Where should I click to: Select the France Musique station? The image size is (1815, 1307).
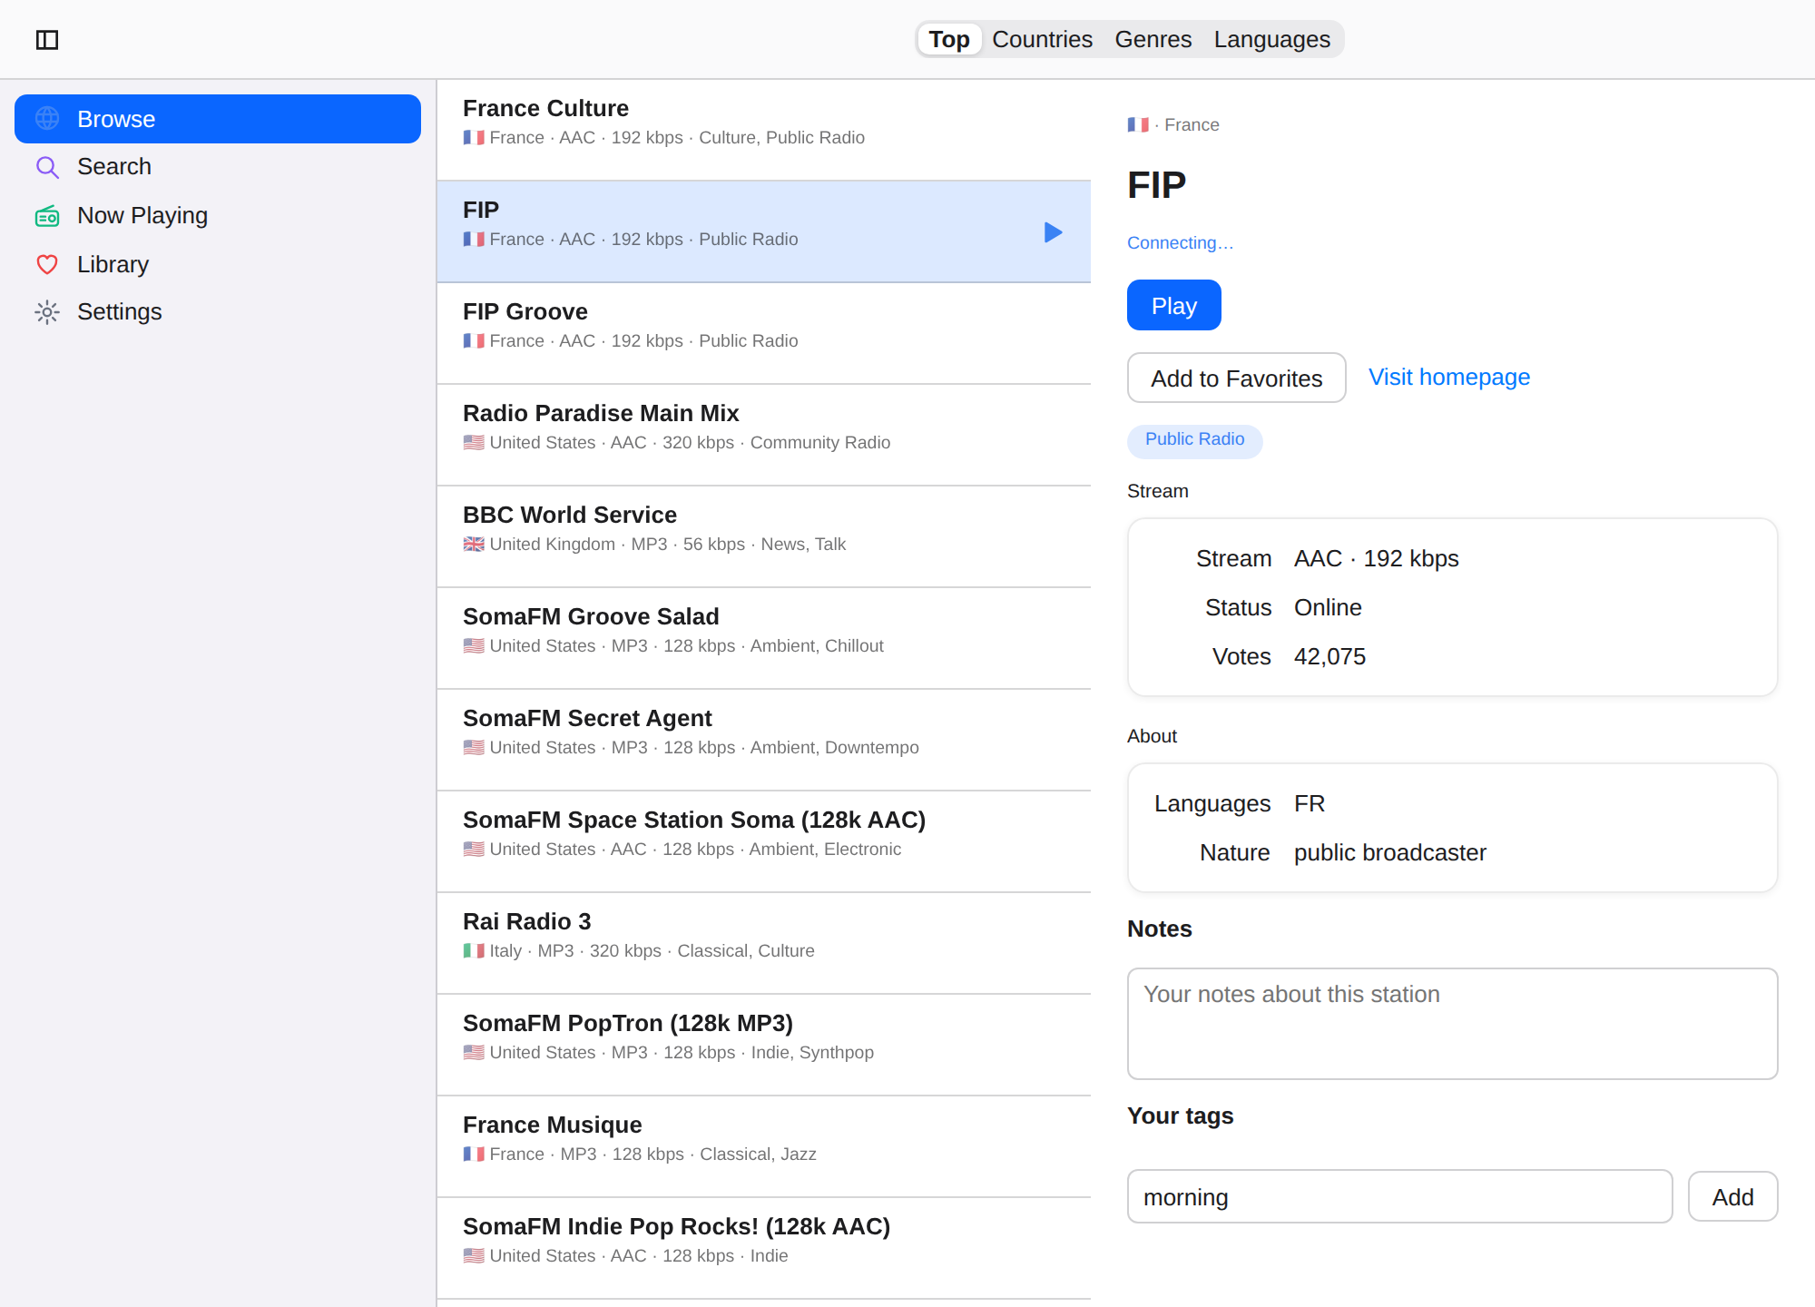[764, 1146]
